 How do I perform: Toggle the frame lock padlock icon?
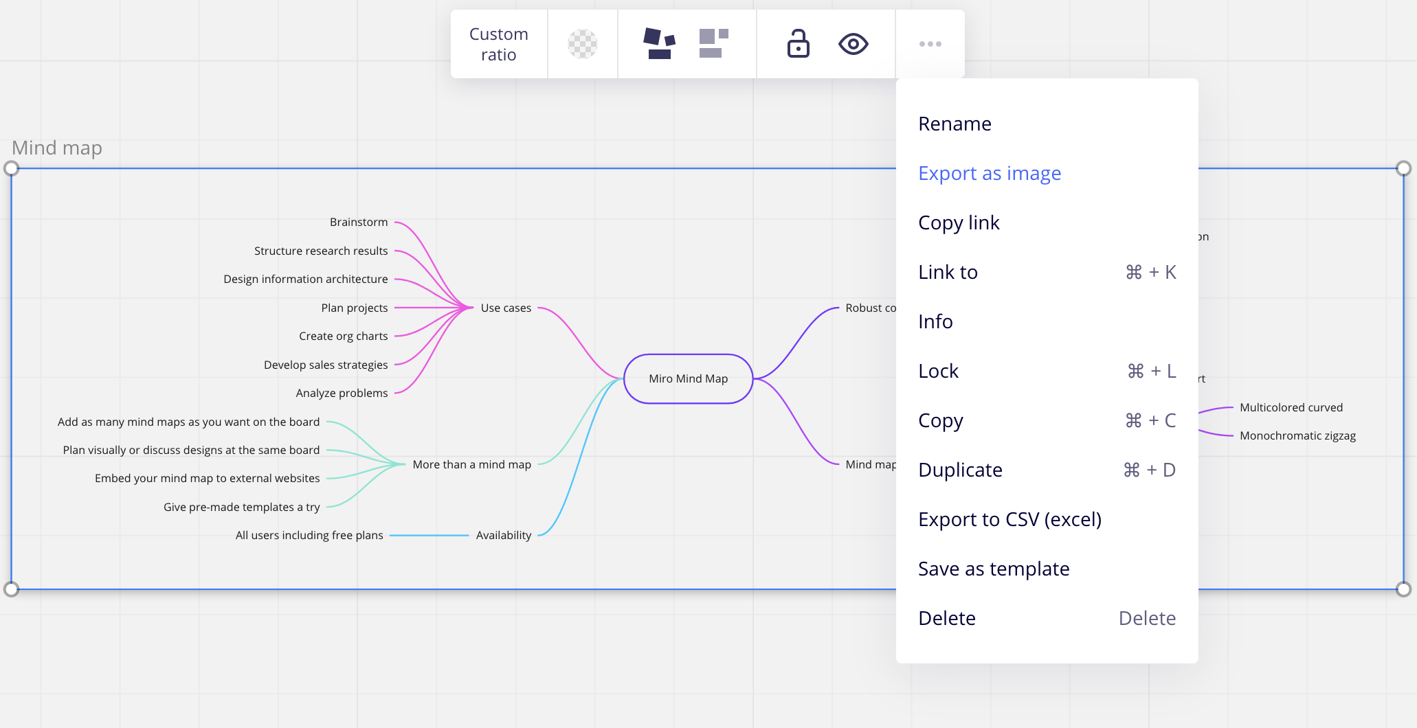pyautogui.click(x=798, y=44)
